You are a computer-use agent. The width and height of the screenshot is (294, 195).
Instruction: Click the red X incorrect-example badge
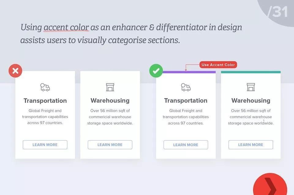pos(15,71)
